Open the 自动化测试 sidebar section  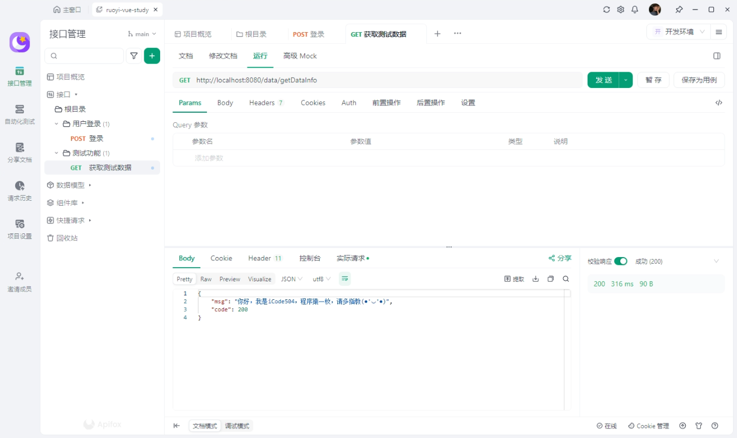pos(20,114)
